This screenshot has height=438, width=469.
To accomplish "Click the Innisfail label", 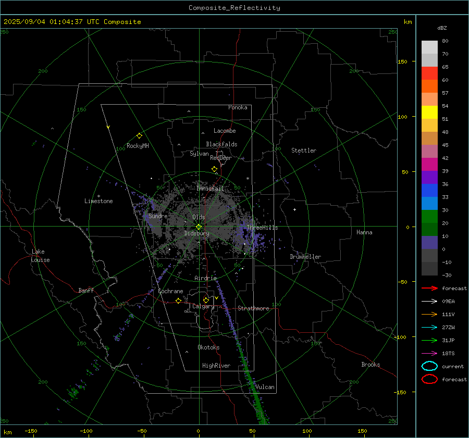I will 210,189.
